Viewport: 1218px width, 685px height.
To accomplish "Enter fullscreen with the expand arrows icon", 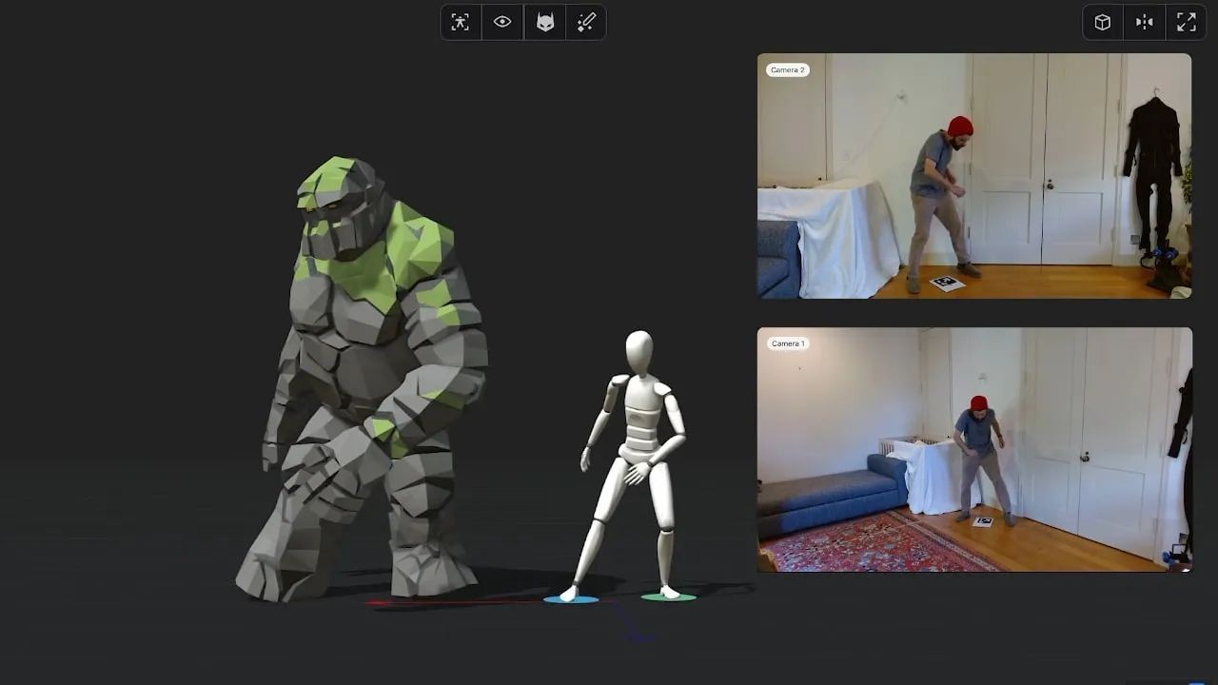I will tap(1187, 23).
